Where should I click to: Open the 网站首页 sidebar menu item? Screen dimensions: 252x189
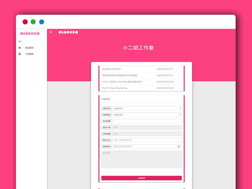29,48
